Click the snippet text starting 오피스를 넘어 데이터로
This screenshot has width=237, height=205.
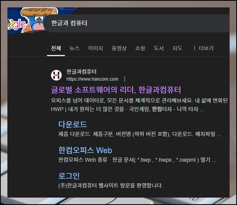(x=140, y=101)
